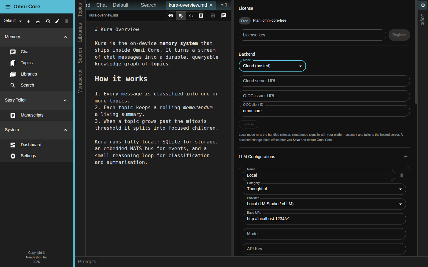Collapse the Story Teller section
The width and height of the screenshot is (428, 267).
pyautogui.click(x=37, y=100)
